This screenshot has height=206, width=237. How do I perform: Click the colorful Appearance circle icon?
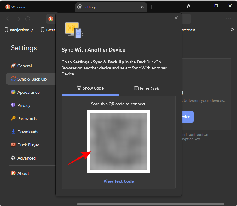(13, 92)
